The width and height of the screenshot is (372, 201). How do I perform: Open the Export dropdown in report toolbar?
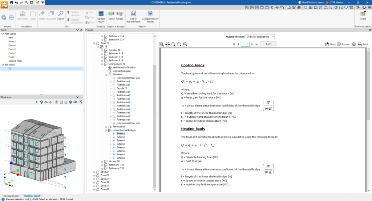(x=344, y=44)
